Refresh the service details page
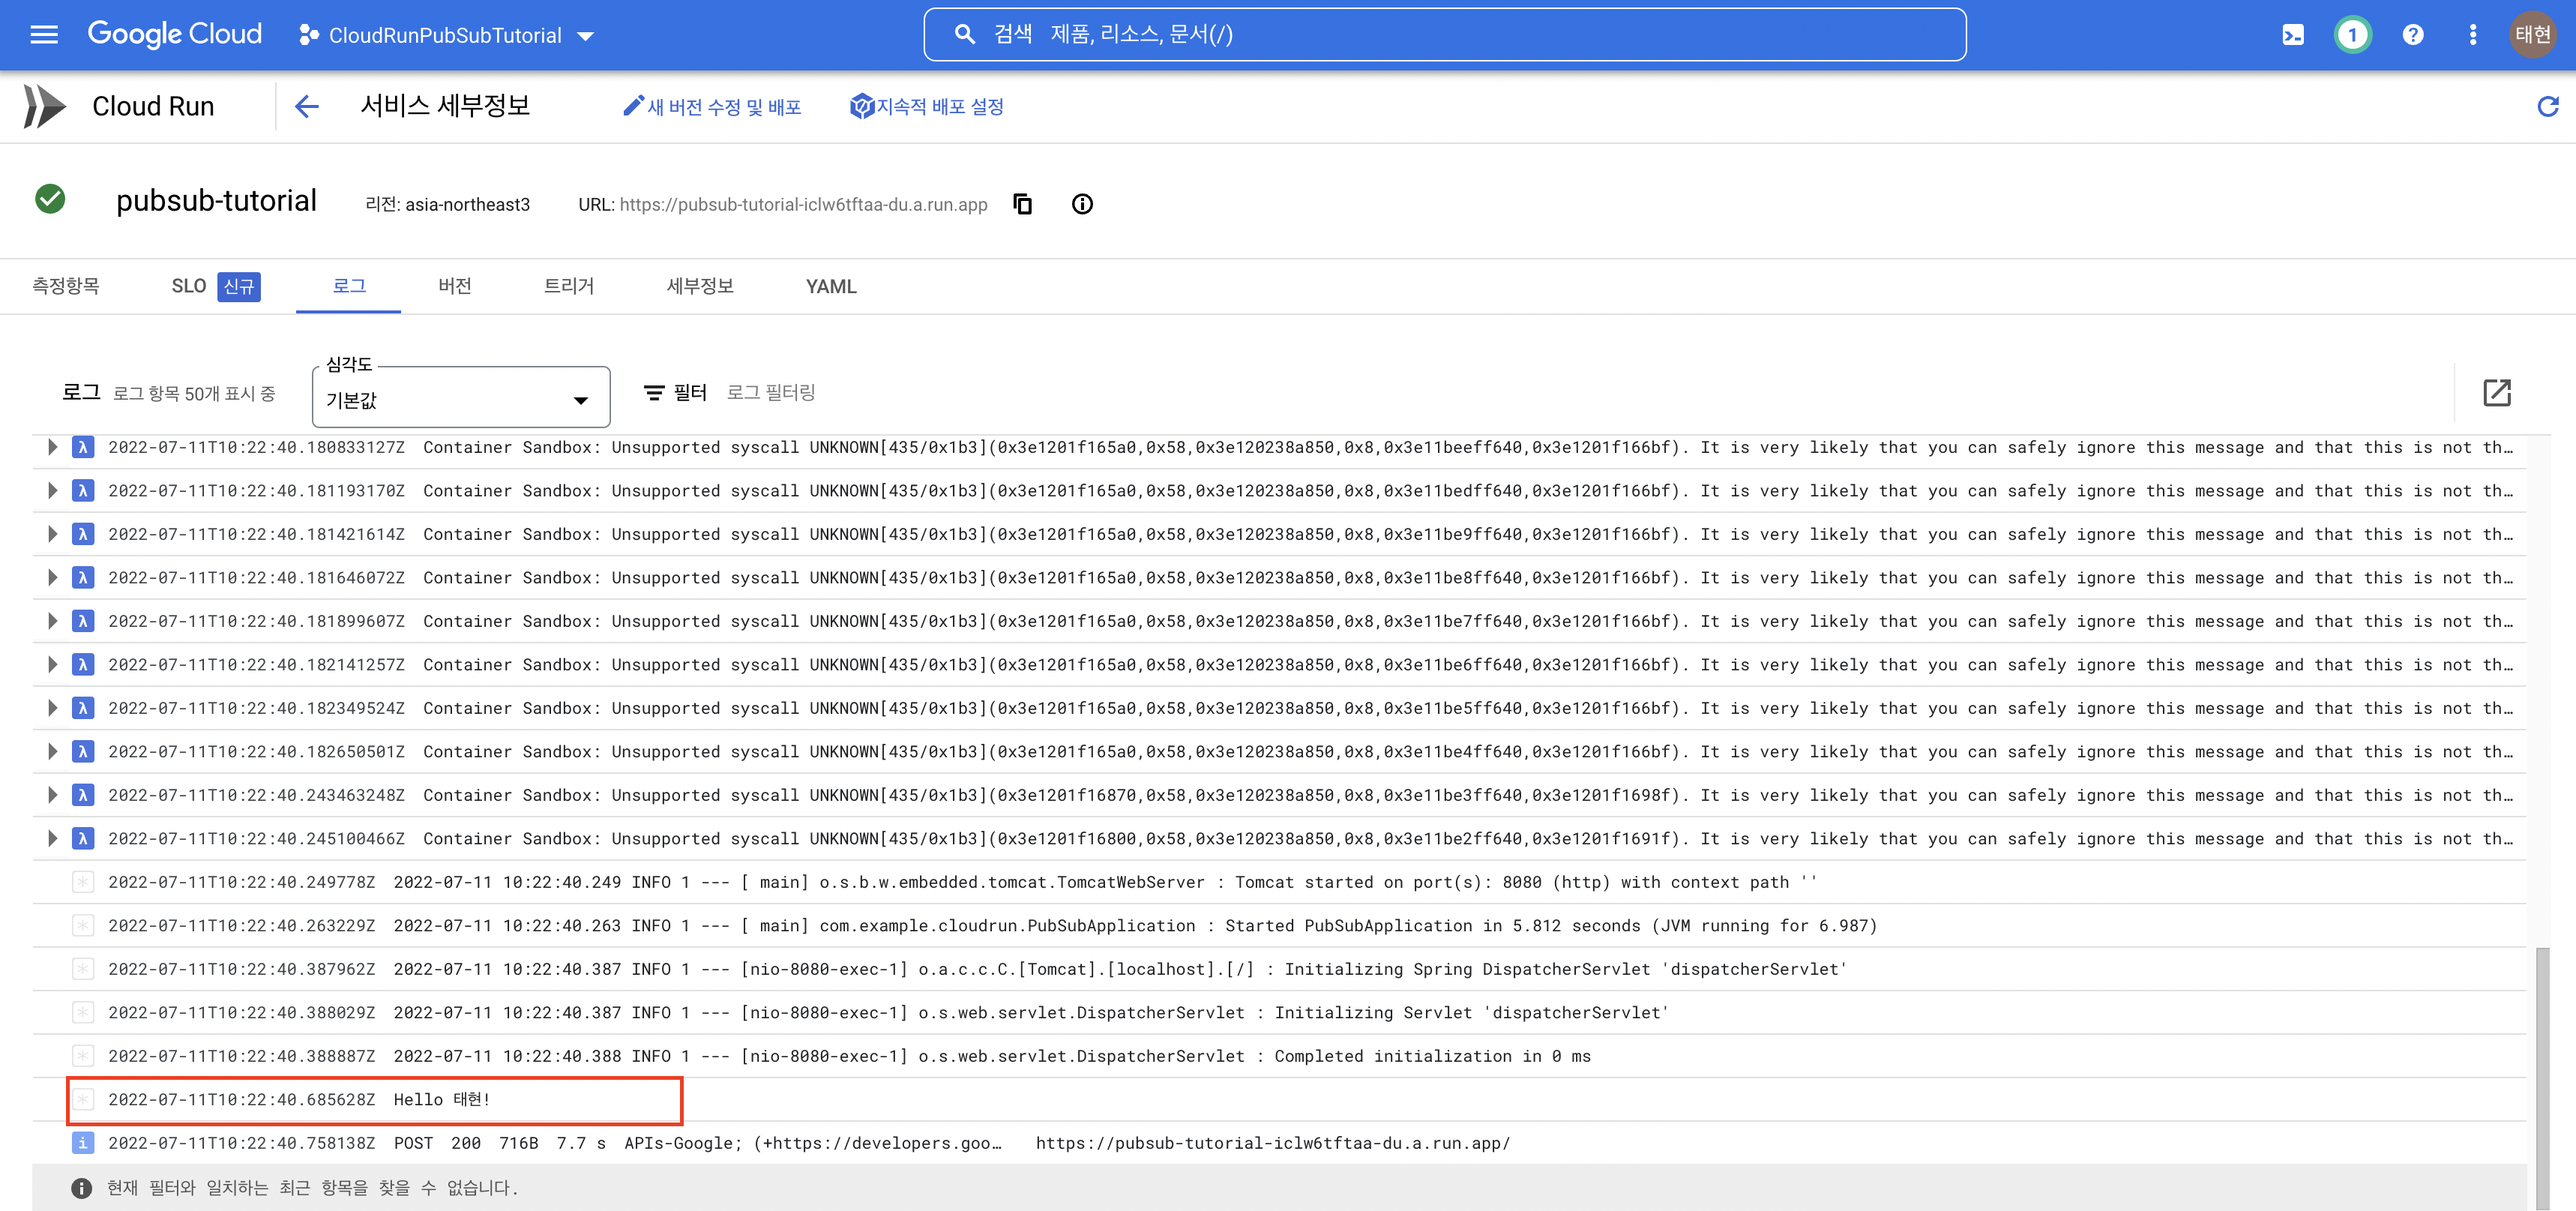 coord(2547,106)
